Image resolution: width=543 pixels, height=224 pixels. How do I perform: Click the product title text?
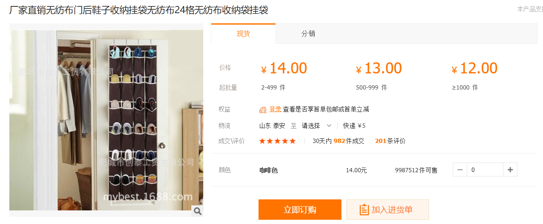[139, 10]
